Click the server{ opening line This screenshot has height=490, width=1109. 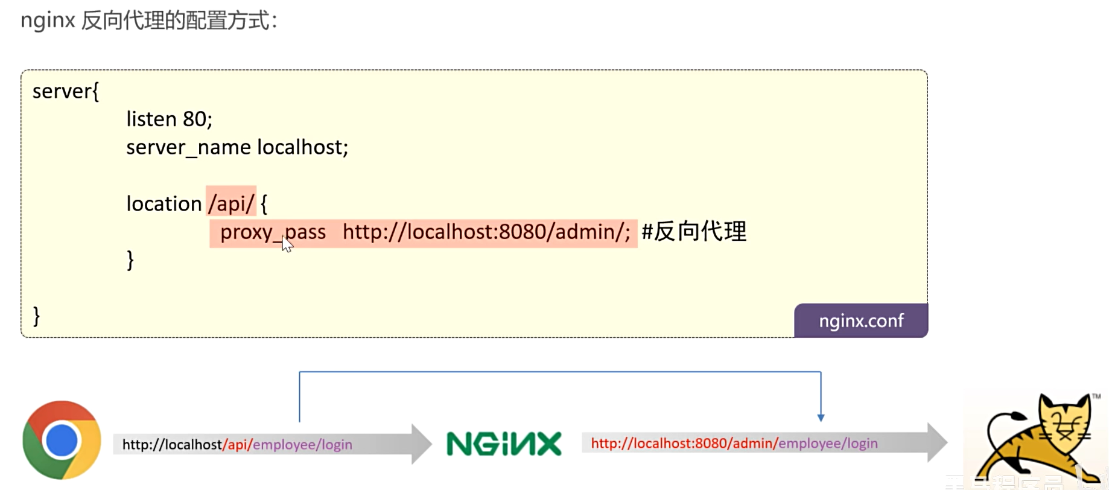pos(66,91)
